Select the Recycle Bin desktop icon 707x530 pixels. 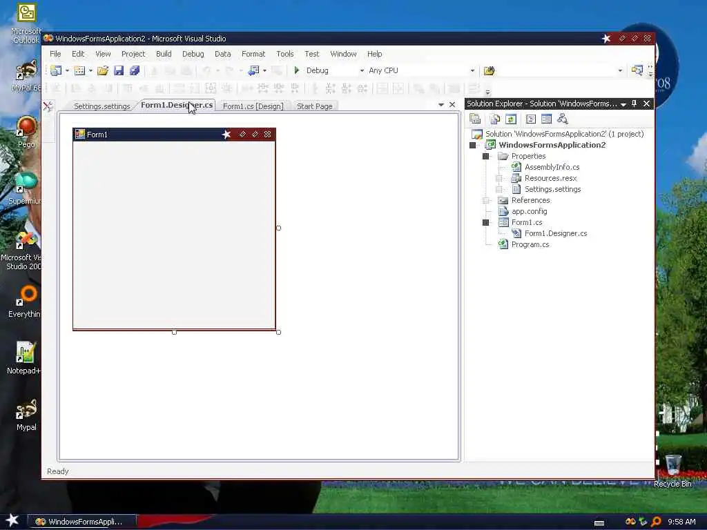[x=672, y=471]
